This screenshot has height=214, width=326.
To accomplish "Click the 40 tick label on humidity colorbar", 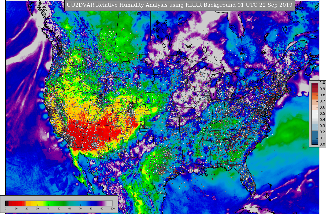I will pyautogui.click(x=48, y=209).
